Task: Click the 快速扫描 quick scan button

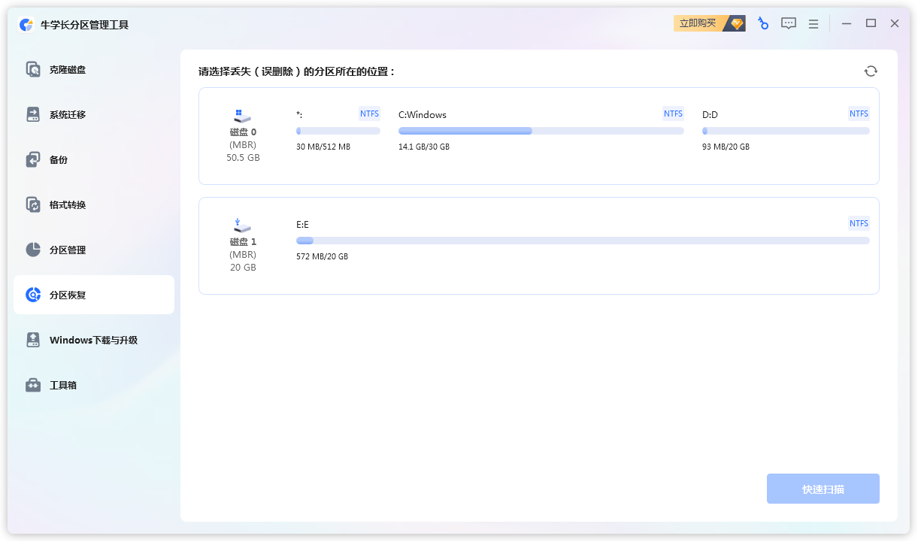Action: 823,489
